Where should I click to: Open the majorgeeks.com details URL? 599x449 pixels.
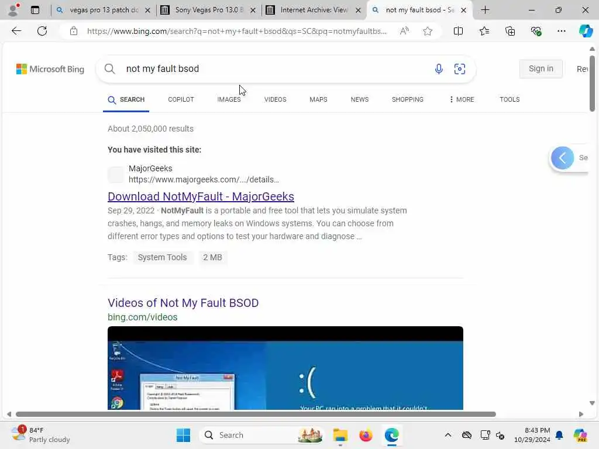204,179
